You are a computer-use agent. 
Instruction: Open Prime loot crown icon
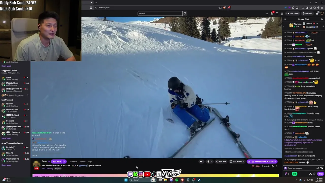pos(267,13)
